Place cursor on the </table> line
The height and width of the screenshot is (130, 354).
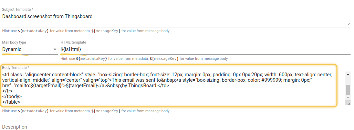coord(11,102)
